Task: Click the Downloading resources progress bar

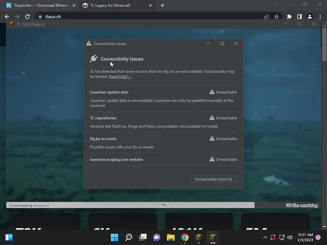Action: [163, 205]
